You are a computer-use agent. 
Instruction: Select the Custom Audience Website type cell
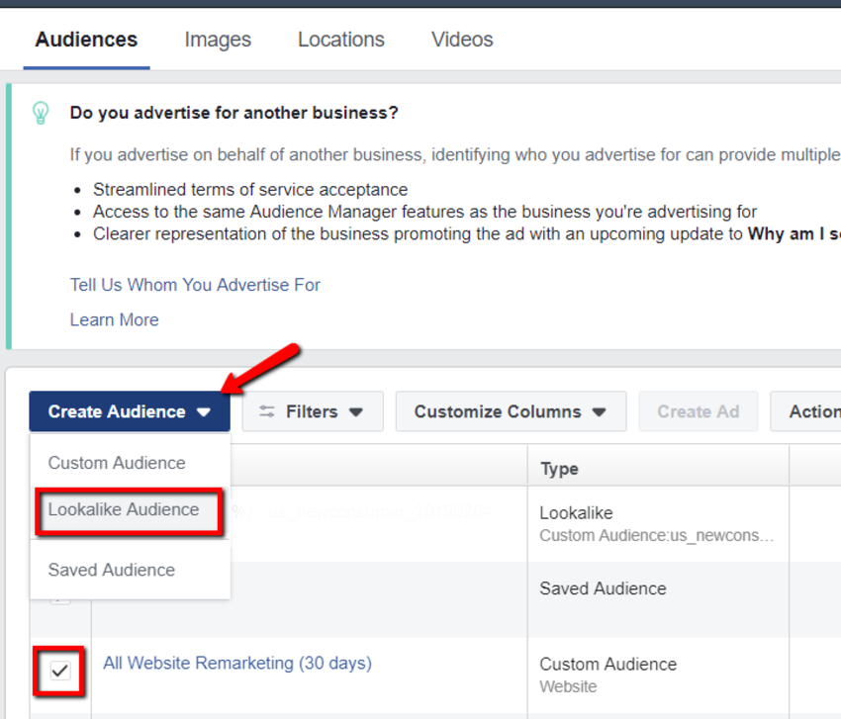pos(658,675)
